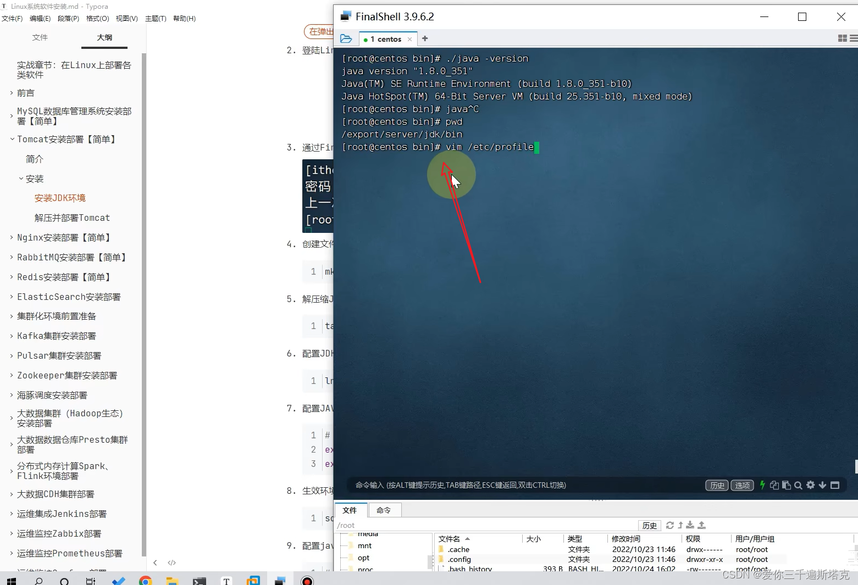Viewport: 858px width, 585px height.
Task: Click 选项 button in terminal command bar
Action: [742, 485]
